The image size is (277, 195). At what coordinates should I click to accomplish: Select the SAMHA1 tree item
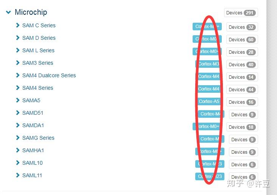coord(33,150)
